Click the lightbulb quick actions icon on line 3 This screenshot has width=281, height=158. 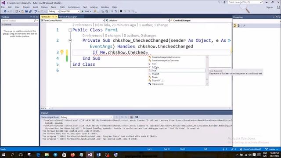pos(62,52)
